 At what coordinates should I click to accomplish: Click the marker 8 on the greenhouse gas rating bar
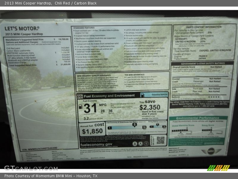134,125
